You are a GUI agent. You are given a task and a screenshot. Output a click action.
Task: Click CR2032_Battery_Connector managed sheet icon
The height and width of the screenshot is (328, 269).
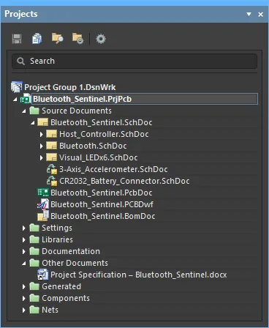pos(52,181)
